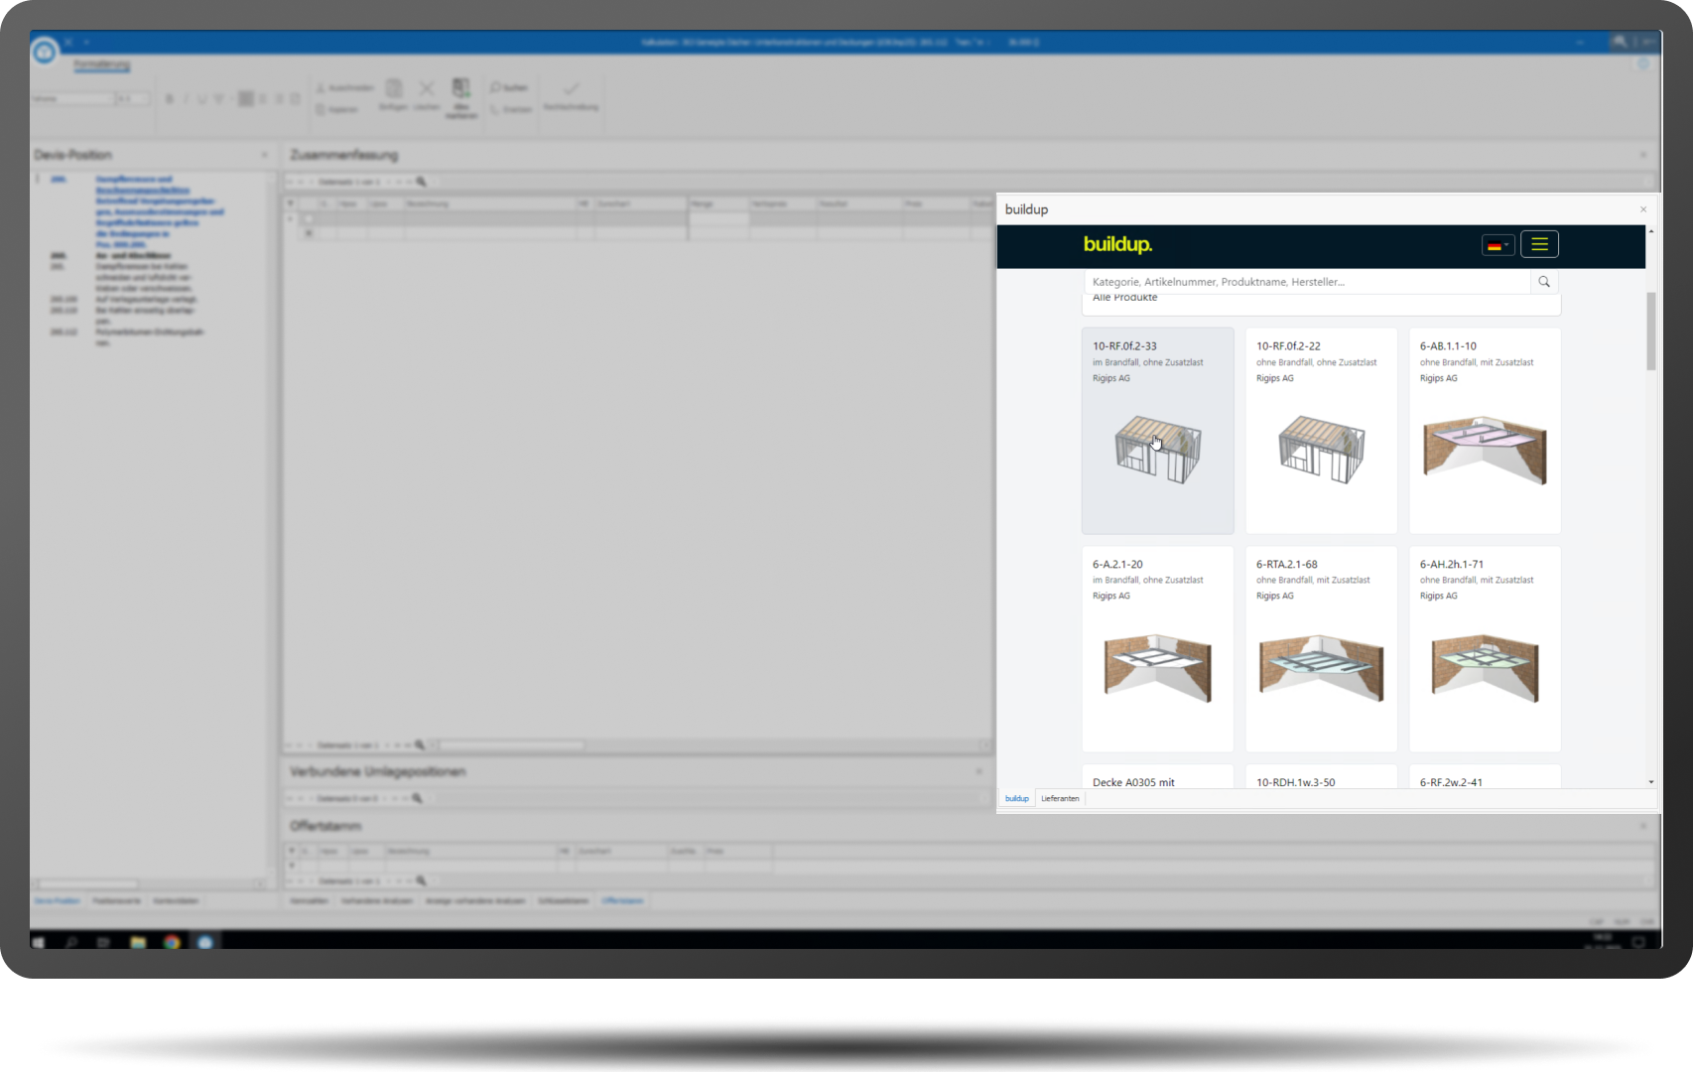Select the 6-AB.1.1-10 product card

1485,431
